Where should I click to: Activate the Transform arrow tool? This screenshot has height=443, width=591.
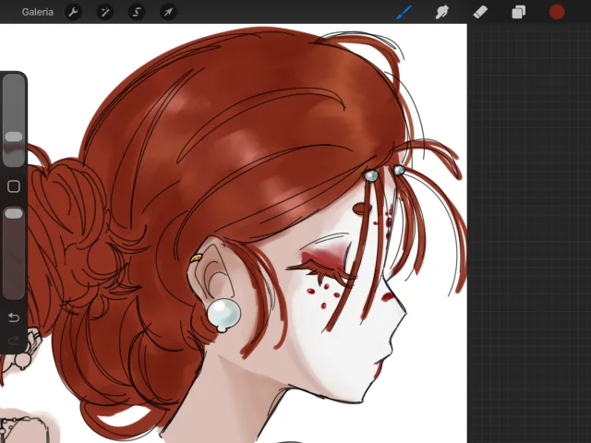tap(168, 12)
